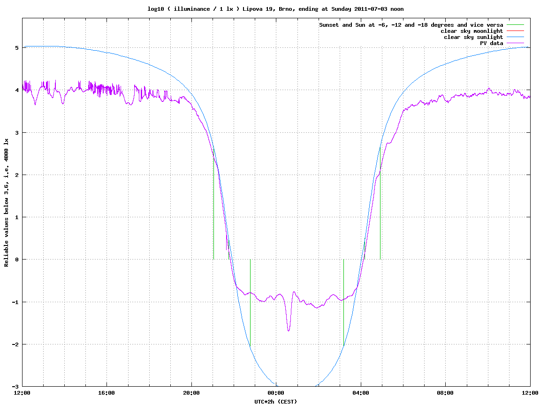The height and width of the screenshot is (405, 540).
Task: Click the y-axis tick label 5
Action: pos(16,47)
